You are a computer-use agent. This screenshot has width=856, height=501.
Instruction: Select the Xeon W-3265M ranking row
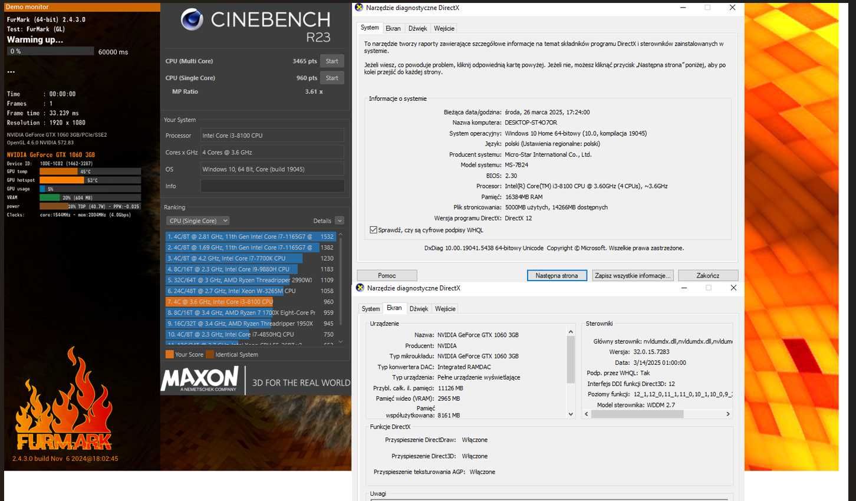[251, 291]
